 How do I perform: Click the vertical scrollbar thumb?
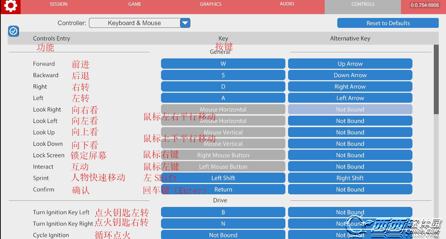436,79
